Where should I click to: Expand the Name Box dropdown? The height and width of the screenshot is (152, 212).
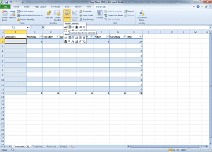point(28,27)
